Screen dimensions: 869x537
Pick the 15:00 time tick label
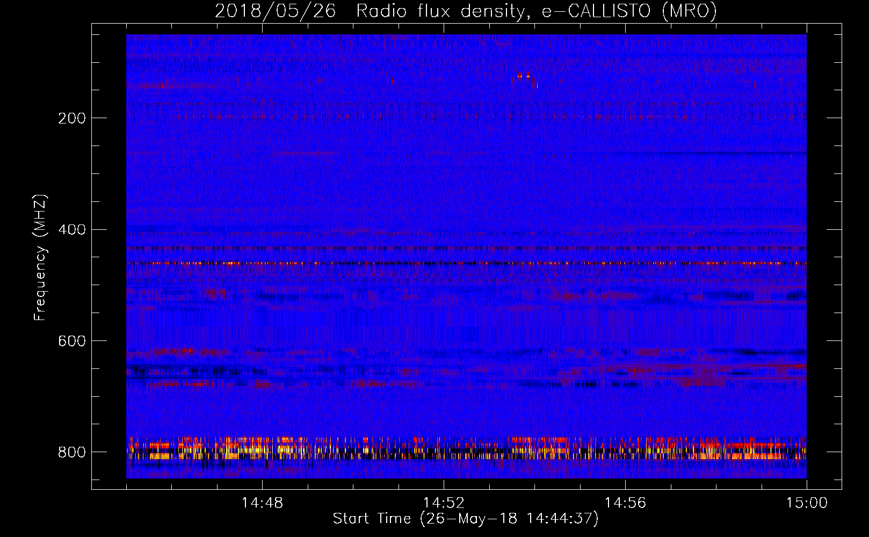click(807, 503)
